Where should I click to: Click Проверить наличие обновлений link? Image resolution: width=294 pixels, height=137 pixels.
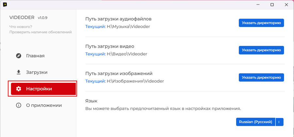41,32
